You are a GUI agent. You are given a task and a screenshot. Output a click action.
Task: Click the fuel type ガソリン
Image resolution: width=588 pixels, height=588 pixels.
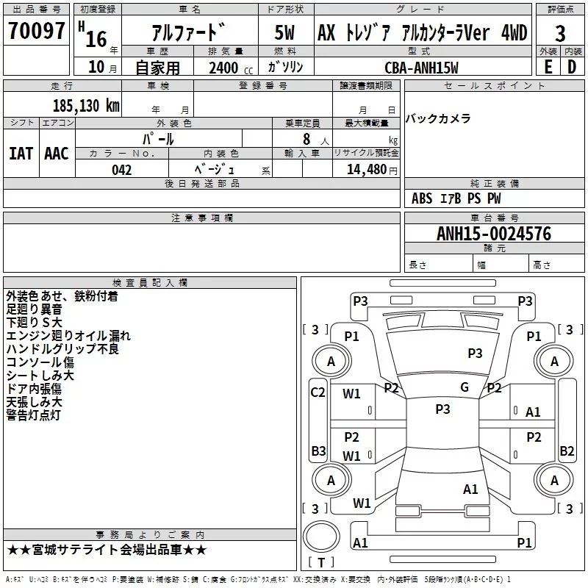pyautogui.click(x=285, y=67)
